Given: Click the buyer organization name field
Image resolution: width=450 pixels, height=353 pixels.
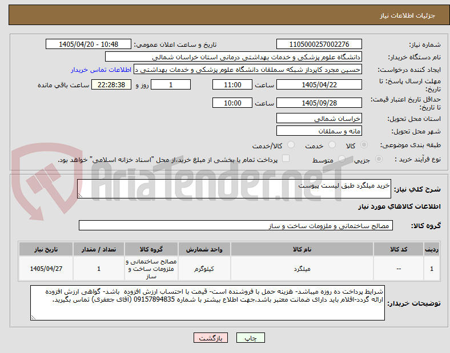Looking at the screenshot, I should pos(234,56).
